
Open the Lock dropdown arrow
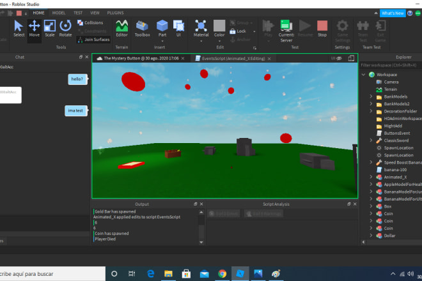pyautogui.click(x=254, y=31)
